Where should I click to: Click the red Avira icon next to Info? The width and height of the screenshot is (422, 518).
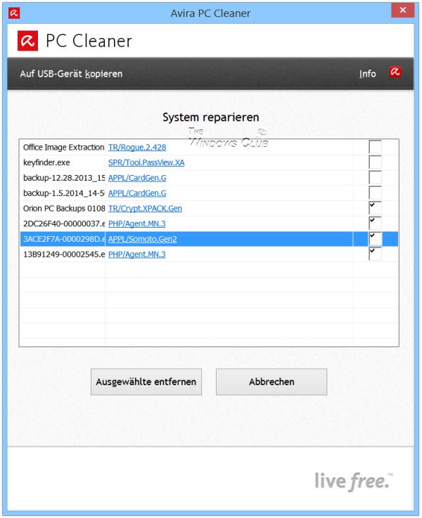pyautogui.click(x=395, y=72)
